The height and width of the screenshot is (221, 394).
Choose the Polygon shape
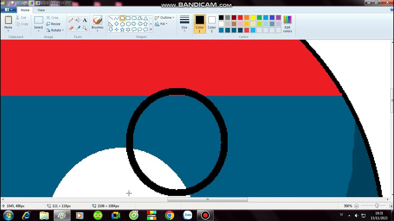(x=140, y=18)
